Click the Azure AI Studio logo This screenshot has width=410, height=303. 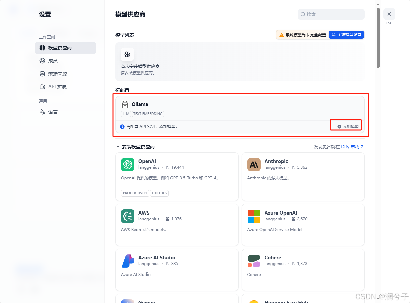128,261
